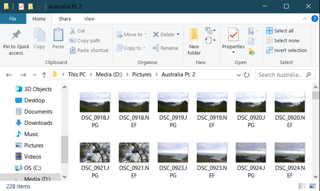Click the file pane vertical scrollbar thumb

pyautogui.click(x=316, y=95)
